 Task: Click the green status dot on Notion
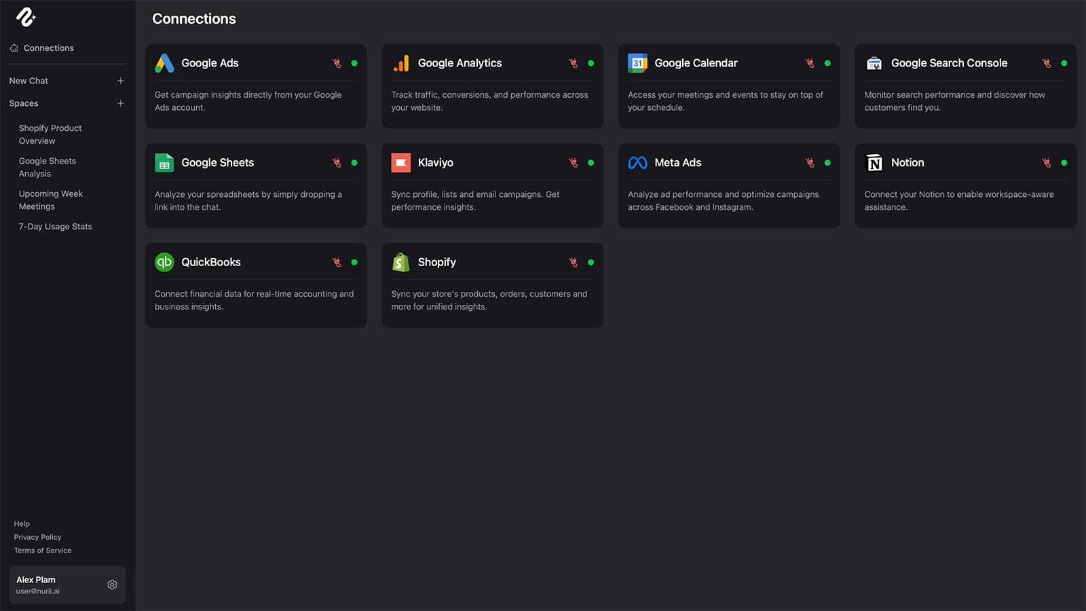1064,163
